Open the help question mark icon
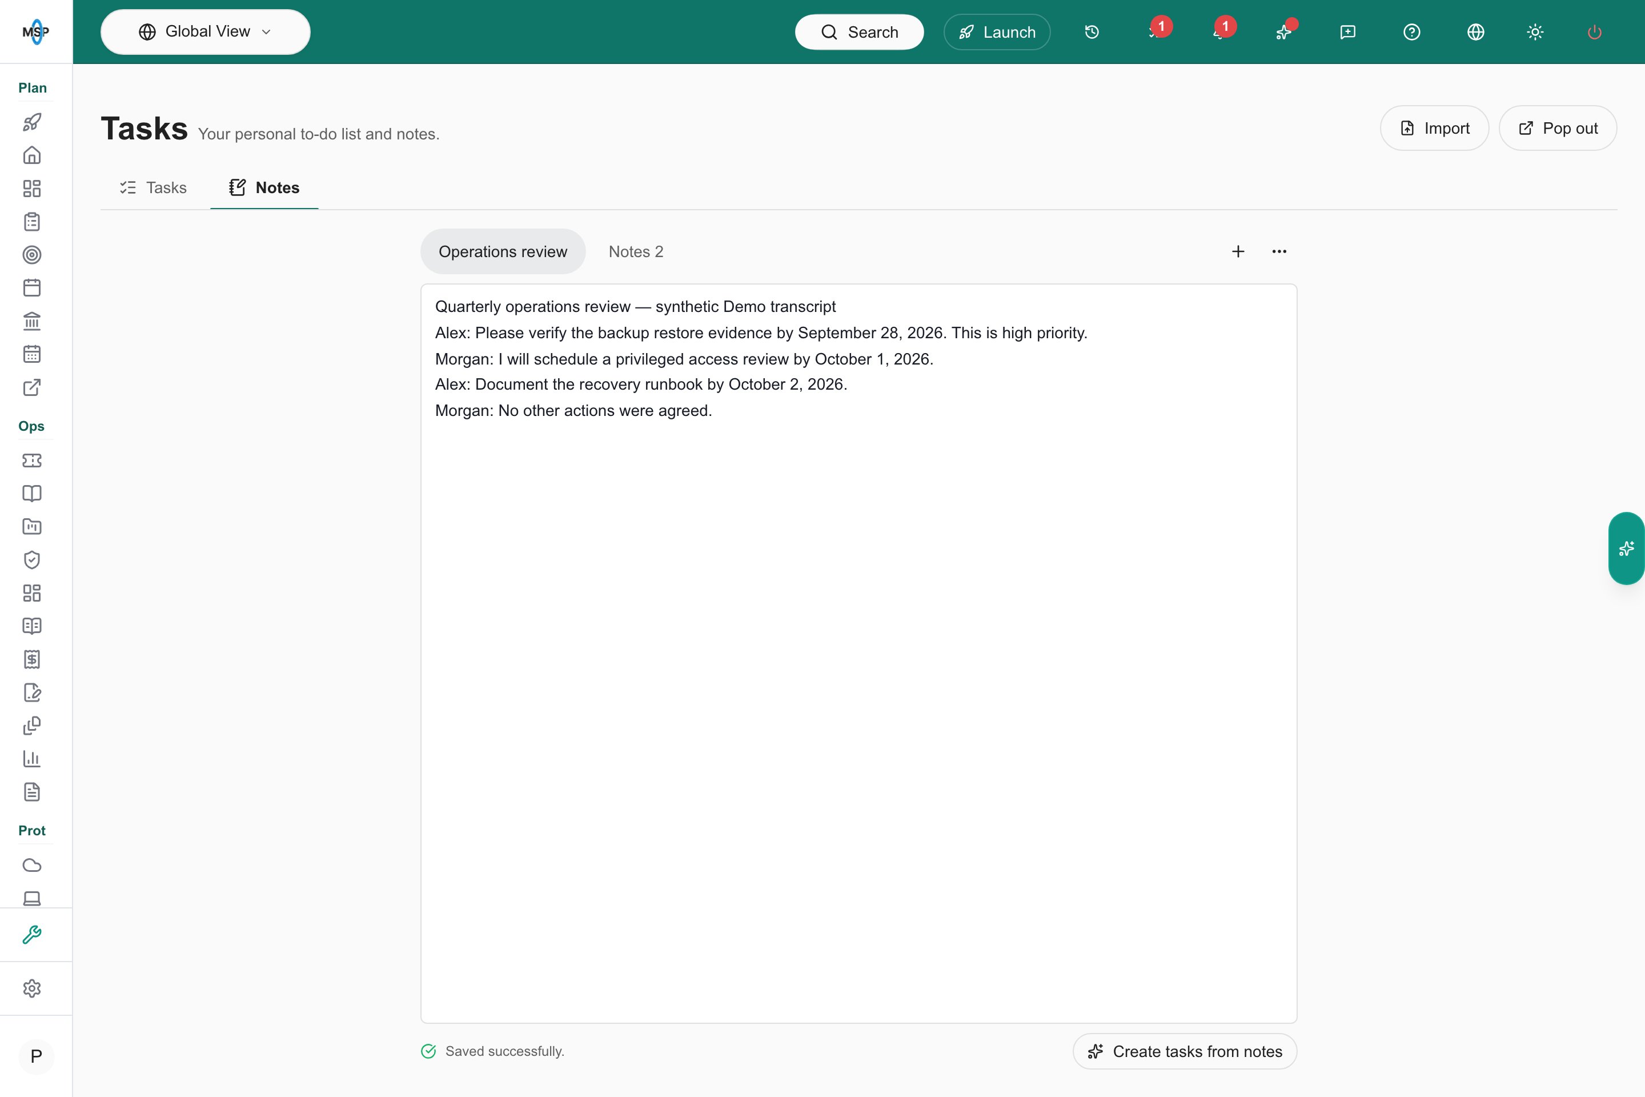Image resolution: width=1645 pixels, height=1097 pixels. pos(1411,32)
